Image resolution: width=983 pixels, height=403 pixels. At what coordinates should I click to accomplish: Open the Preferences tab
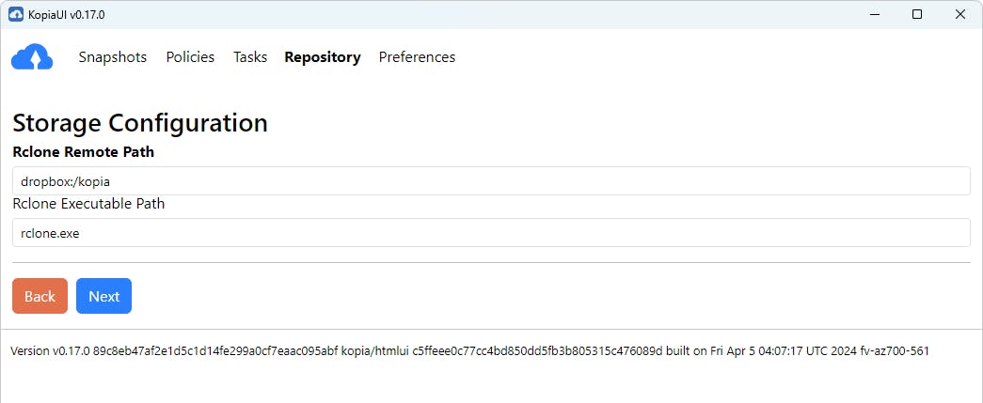(417, 57)
